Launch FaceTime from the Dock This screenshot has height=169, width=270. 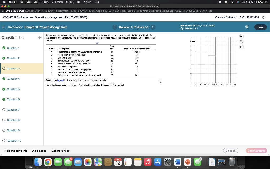[58, 162]
